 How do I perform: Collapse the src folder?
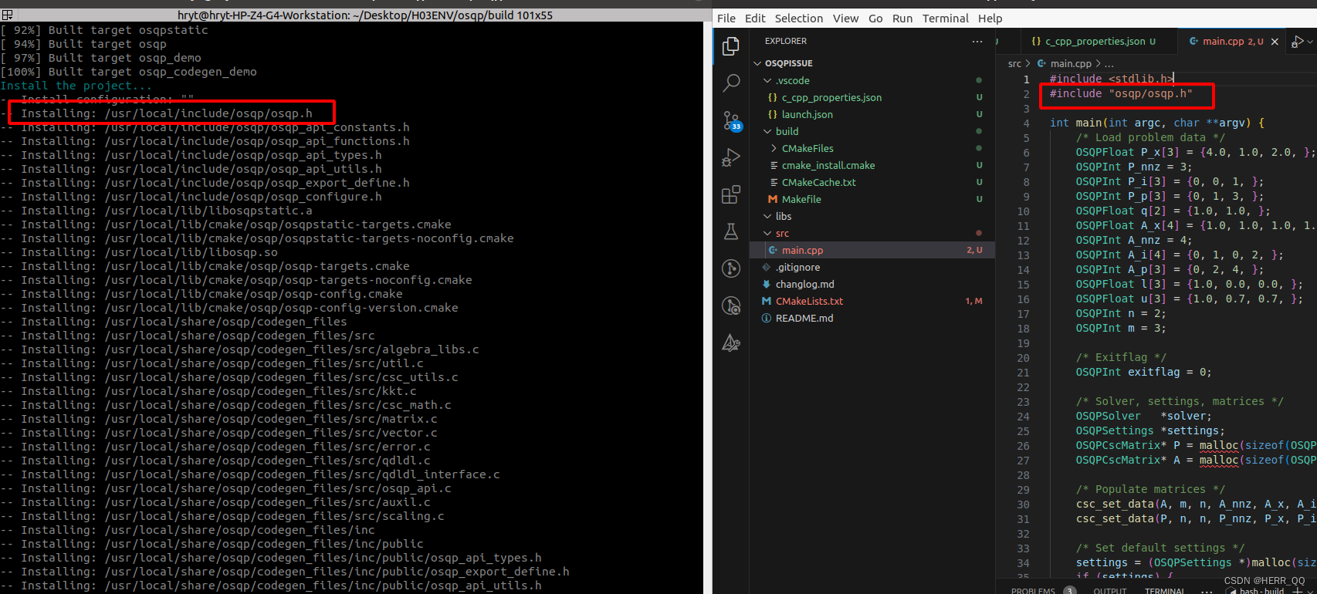pyautogui.click(x=872, y=233)
